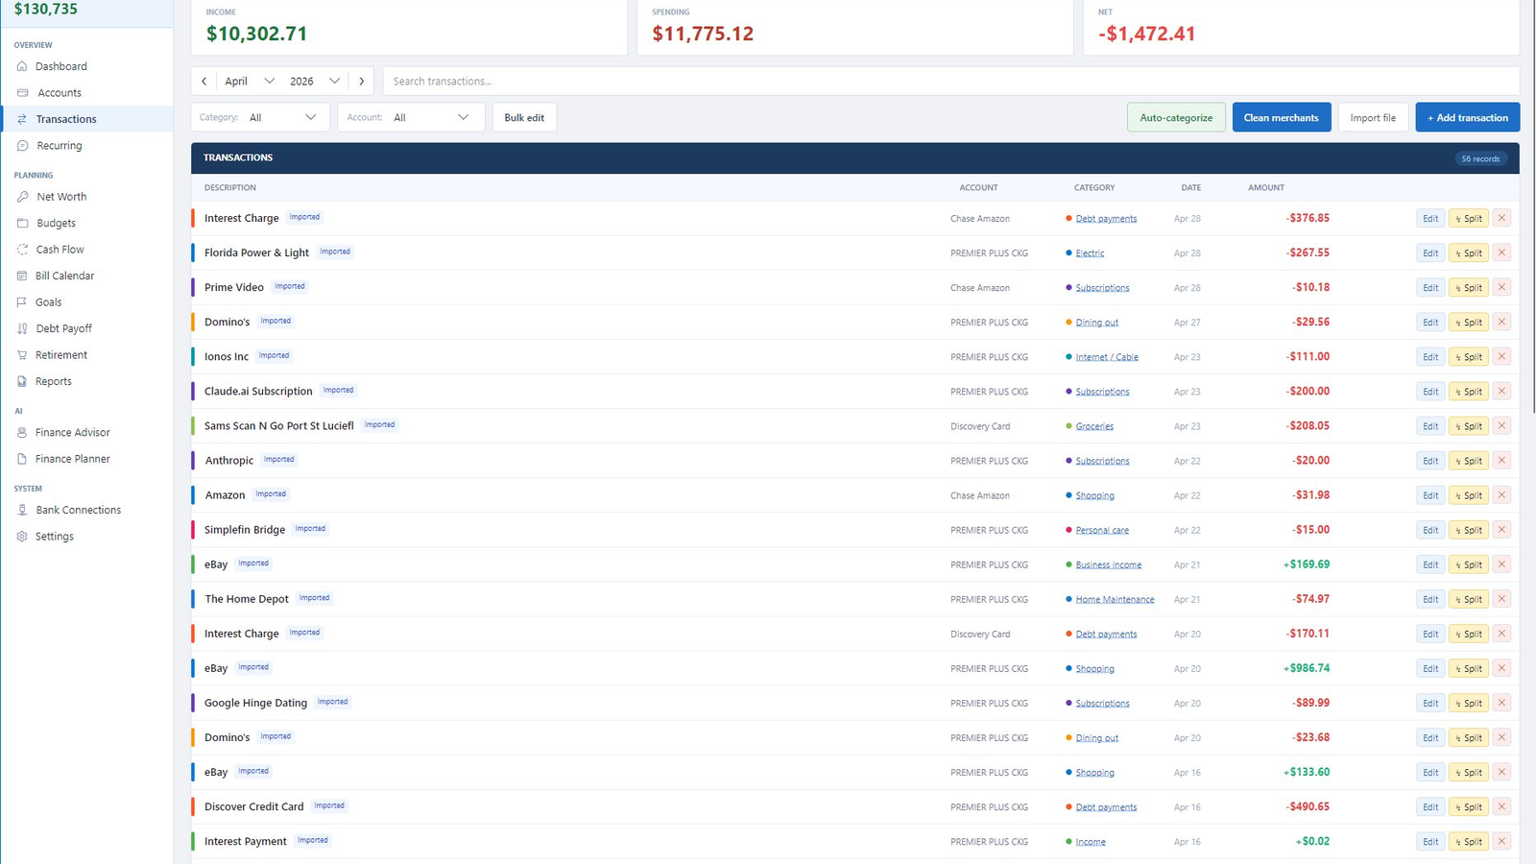Click the Clean merchants button
Image resolution: width=1536 pixels, height=864 pixels.
(x=1281, y=117)
